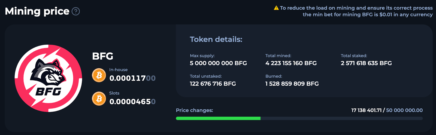Click the 17 138 401.71 progress amount
The image size is (436, 135).
click(x=366, y=110)
